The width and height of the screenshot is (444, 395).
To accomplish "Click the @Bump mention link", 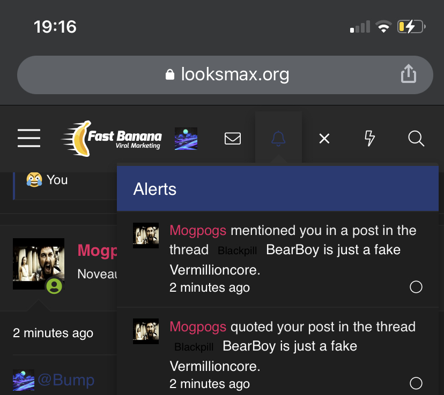I will pyautogui.click(x=66, y=379).
